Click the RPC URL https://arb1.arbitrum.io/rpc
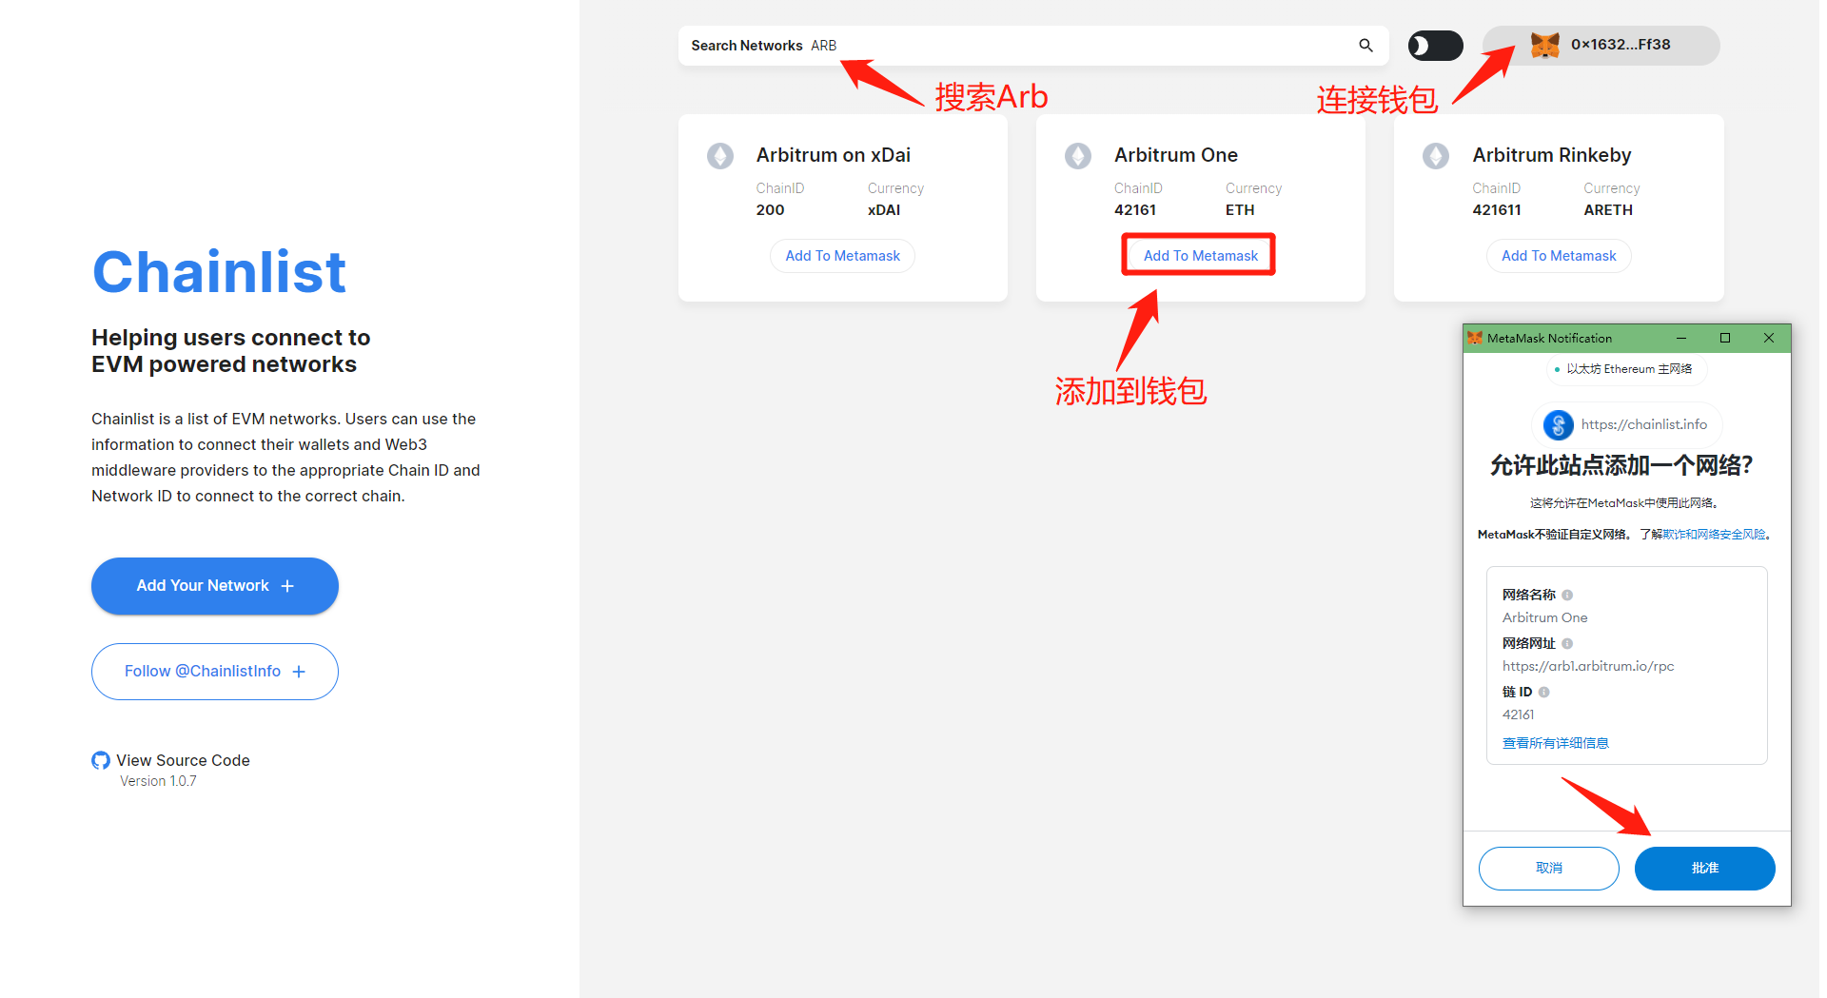Screen dimensions: 1827x998 pyautogui.click(x=1588, y=666)
